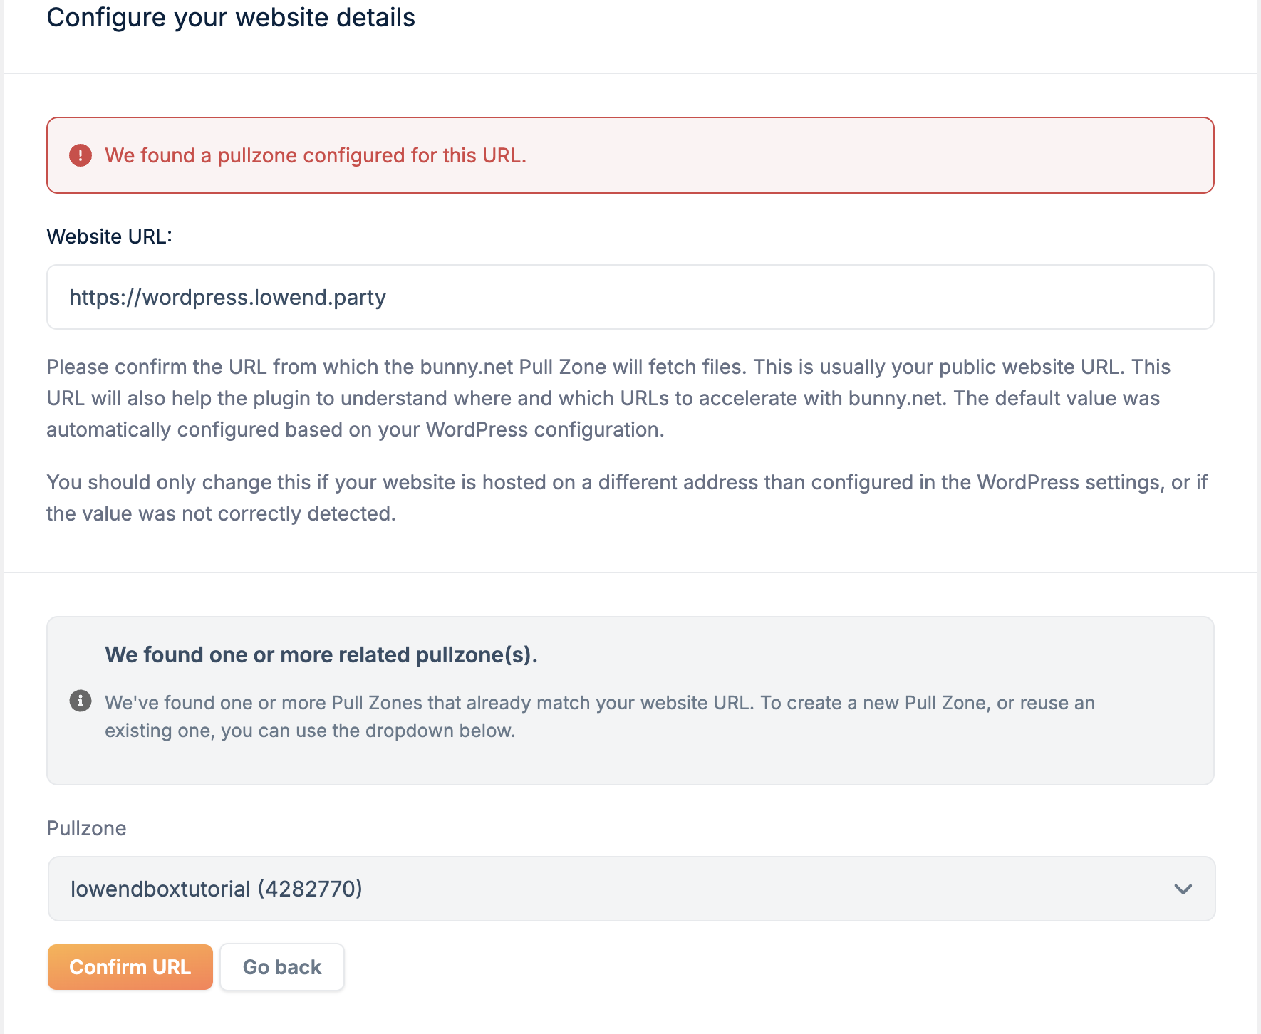
Task: Click the Go back button
Action: tap(281, 967)
